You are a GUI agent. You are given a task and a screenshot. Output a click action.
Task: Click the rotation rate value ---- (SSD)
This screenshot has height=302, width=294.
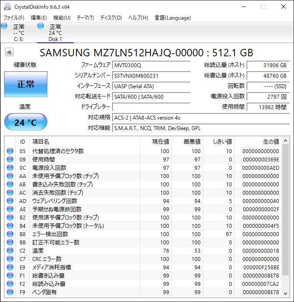click(x=268, y=86)
